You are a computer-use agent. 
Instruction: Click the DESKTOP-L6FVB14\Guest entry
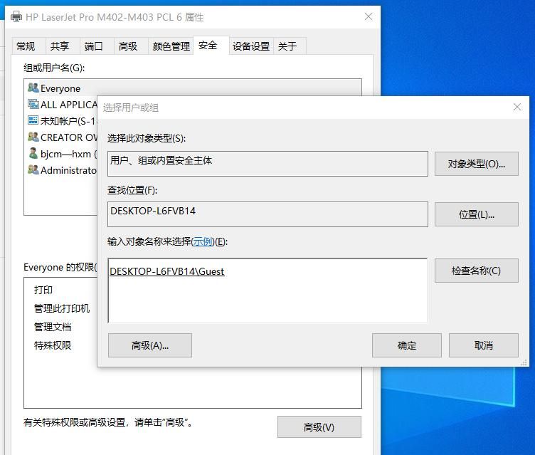pos(167,271)
